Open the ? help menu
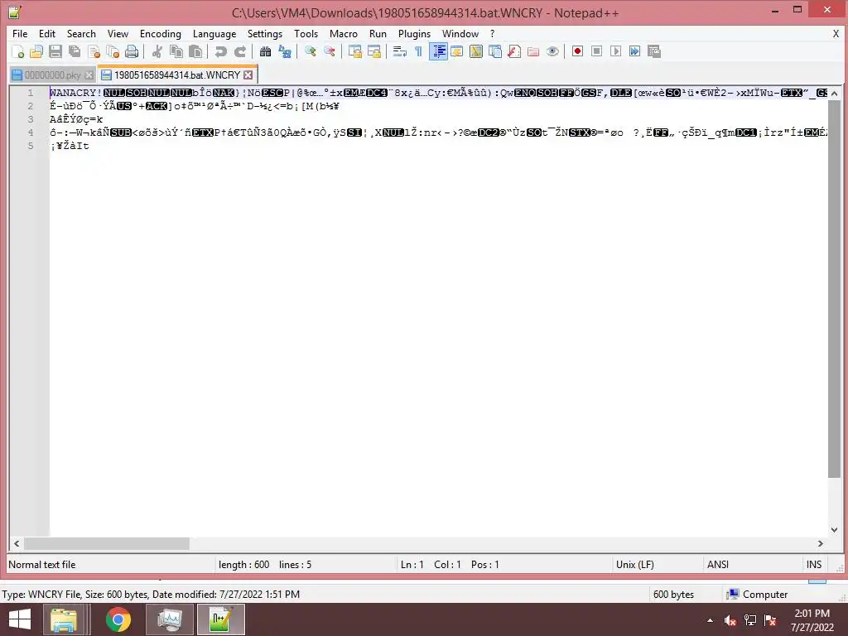Image resolution: width=848 pixels, height=636 pixels. (492, 33)
